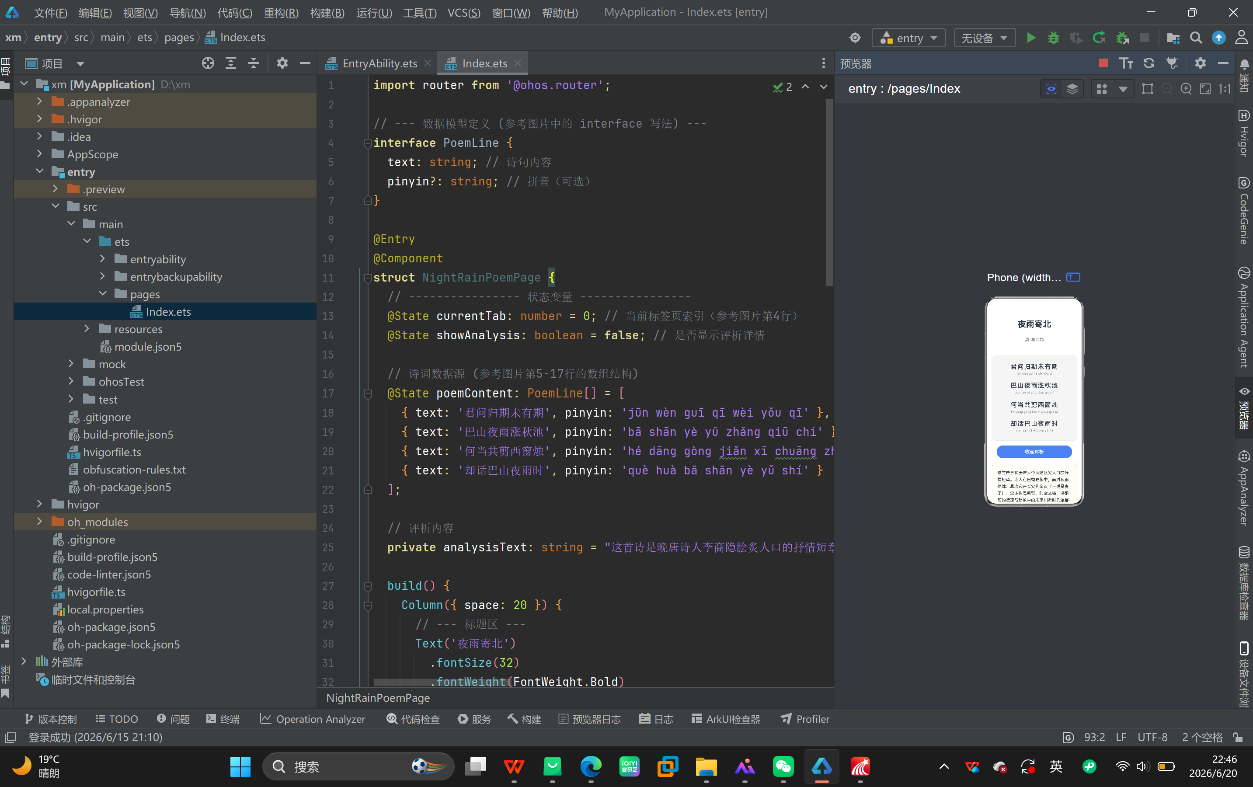Click the device frame rectangle icon in previewer
Viewport: 1253px width, 787px height.
tap(1147, 88)
